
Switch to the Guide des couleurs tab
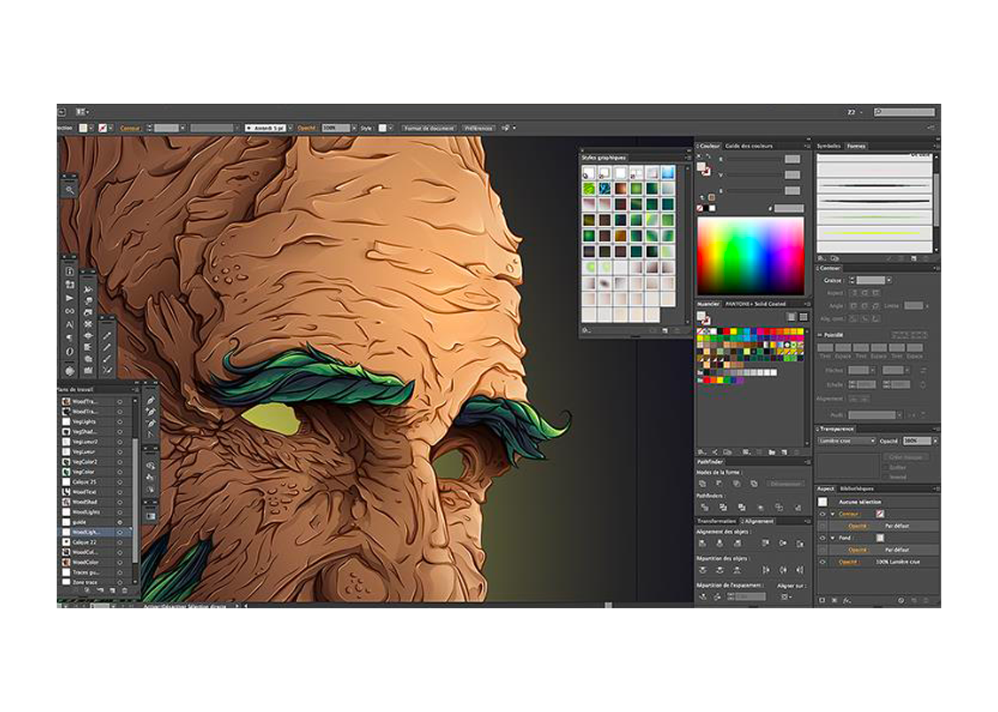pos(748,145)
